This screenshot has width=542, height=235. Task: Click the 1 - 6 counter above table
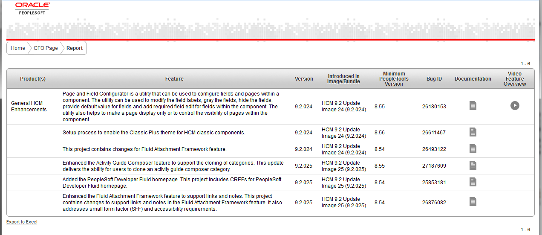(525, 64)
